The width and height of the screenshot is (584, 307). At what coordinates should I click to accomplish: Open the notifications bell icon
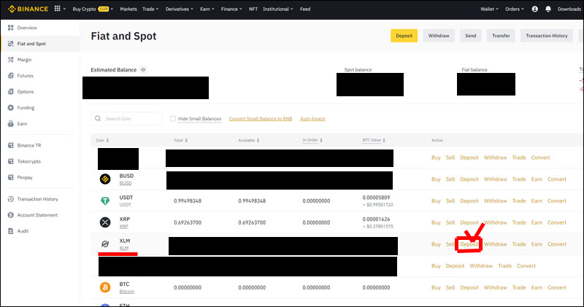click(548, 9)
